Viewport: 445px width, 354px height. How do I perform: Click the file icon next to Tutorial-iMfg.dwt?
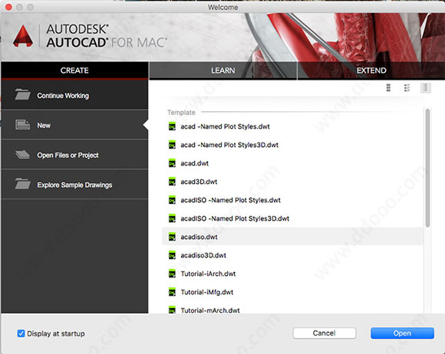(172, 292)
